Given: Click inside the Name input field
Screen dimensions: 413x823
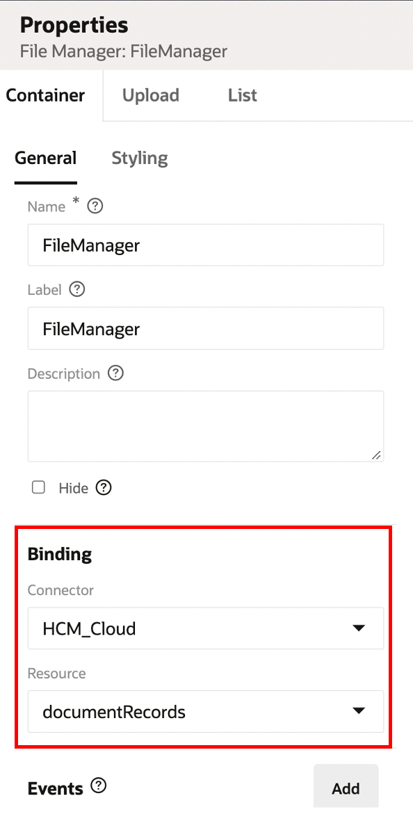Looking at the screenshot, I should click(206, 245).
